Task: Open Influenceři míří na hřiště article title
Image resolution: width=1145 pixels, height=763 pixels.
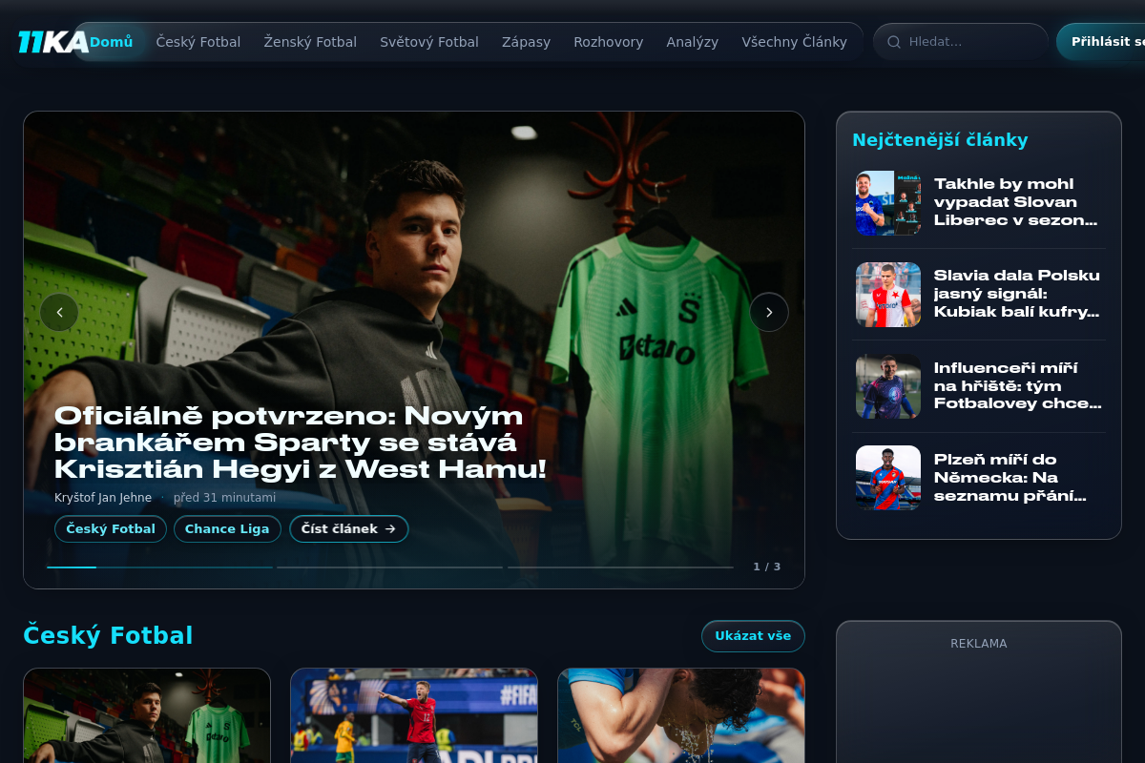Action: coord(1017,385)
